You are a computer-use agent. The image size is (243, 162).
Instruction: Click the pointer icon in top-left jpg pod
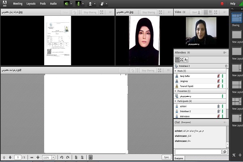pyautogui.click(x=75, y=12)
